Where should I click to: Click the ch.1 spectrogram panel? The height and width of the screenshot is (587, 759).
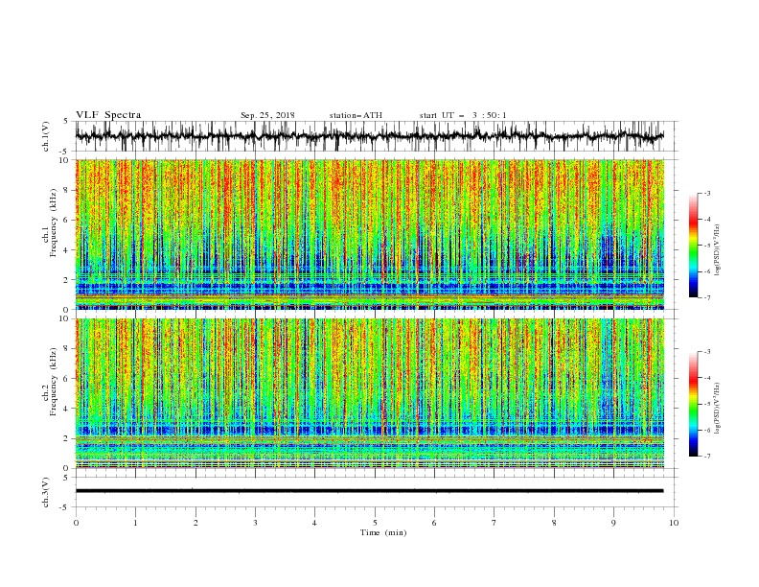point(370,234)
